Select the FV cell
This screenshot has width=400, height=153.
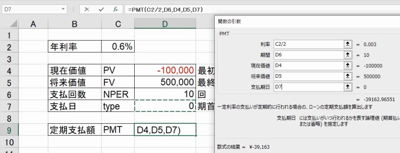(118, 82)
